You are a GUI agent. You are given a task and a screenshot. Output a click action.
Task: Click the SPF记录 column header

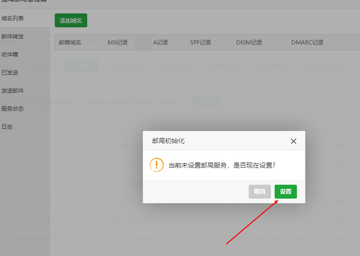point(200,43)
